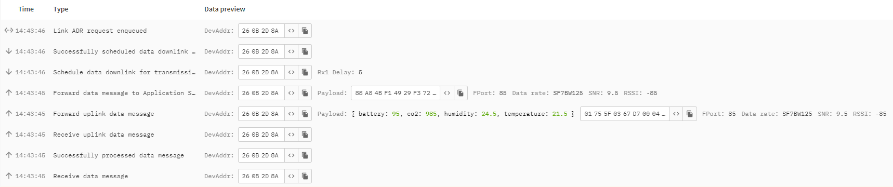The height and width of the screenshot is (187, 893).
Task: Copy payload 88 A8 4B F1 value
Action: pos(461,93)
